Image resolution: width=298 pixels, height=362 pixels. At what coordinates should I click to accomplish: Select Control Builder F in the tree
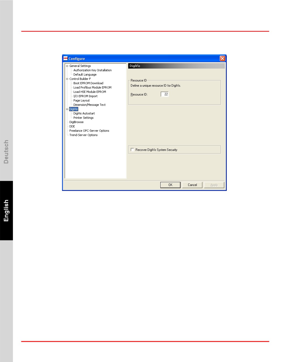tap(80, 79)
